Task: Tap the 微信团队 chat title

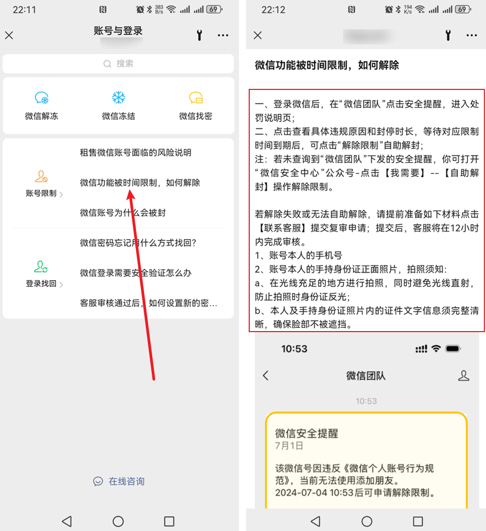Action: 366,375
